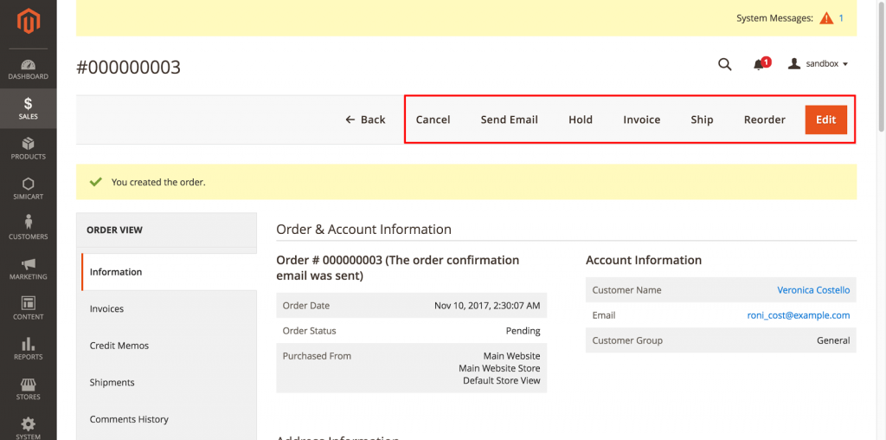Click the order date value Nov 10, 2017
This screenshot has width=886, height=440.
tap(487, 306)
